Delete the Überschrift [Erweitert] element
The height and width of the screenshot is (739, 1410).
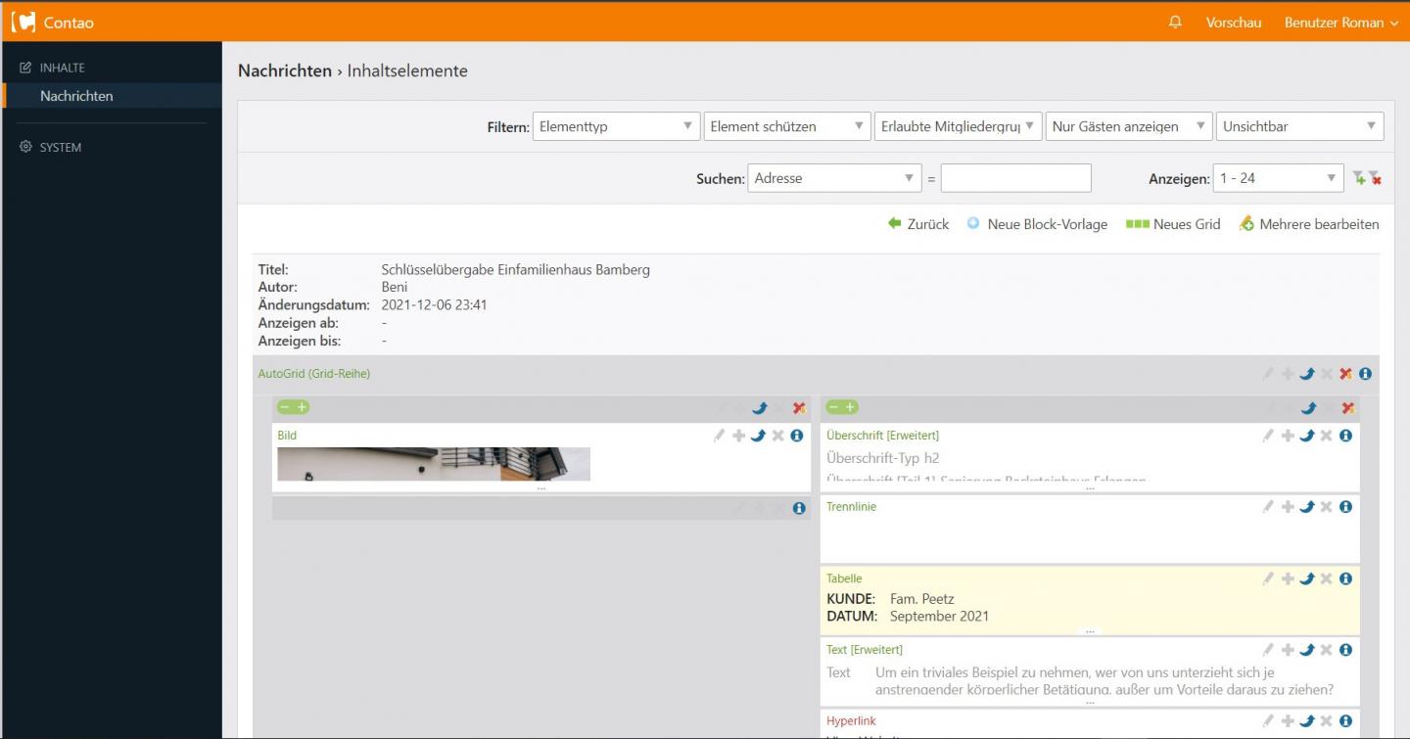tap(1326, 436)
